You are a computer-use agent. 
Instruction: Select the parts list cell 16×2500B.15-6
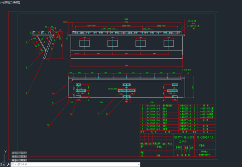[x=153, y=106]
